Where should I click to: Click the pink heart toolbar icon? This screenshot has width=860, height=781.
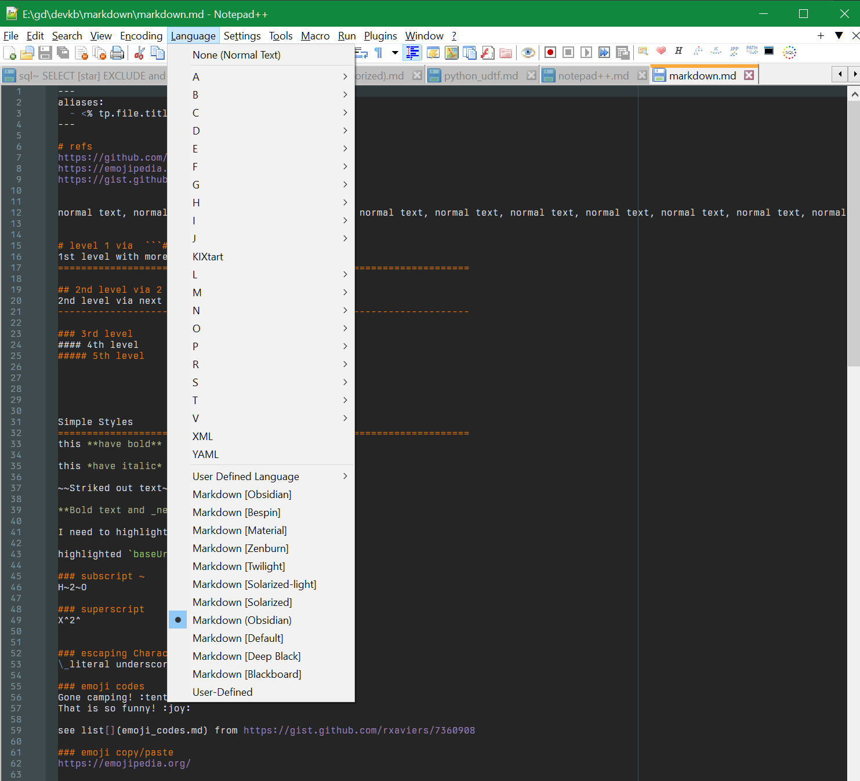click(x=661, y=51)
